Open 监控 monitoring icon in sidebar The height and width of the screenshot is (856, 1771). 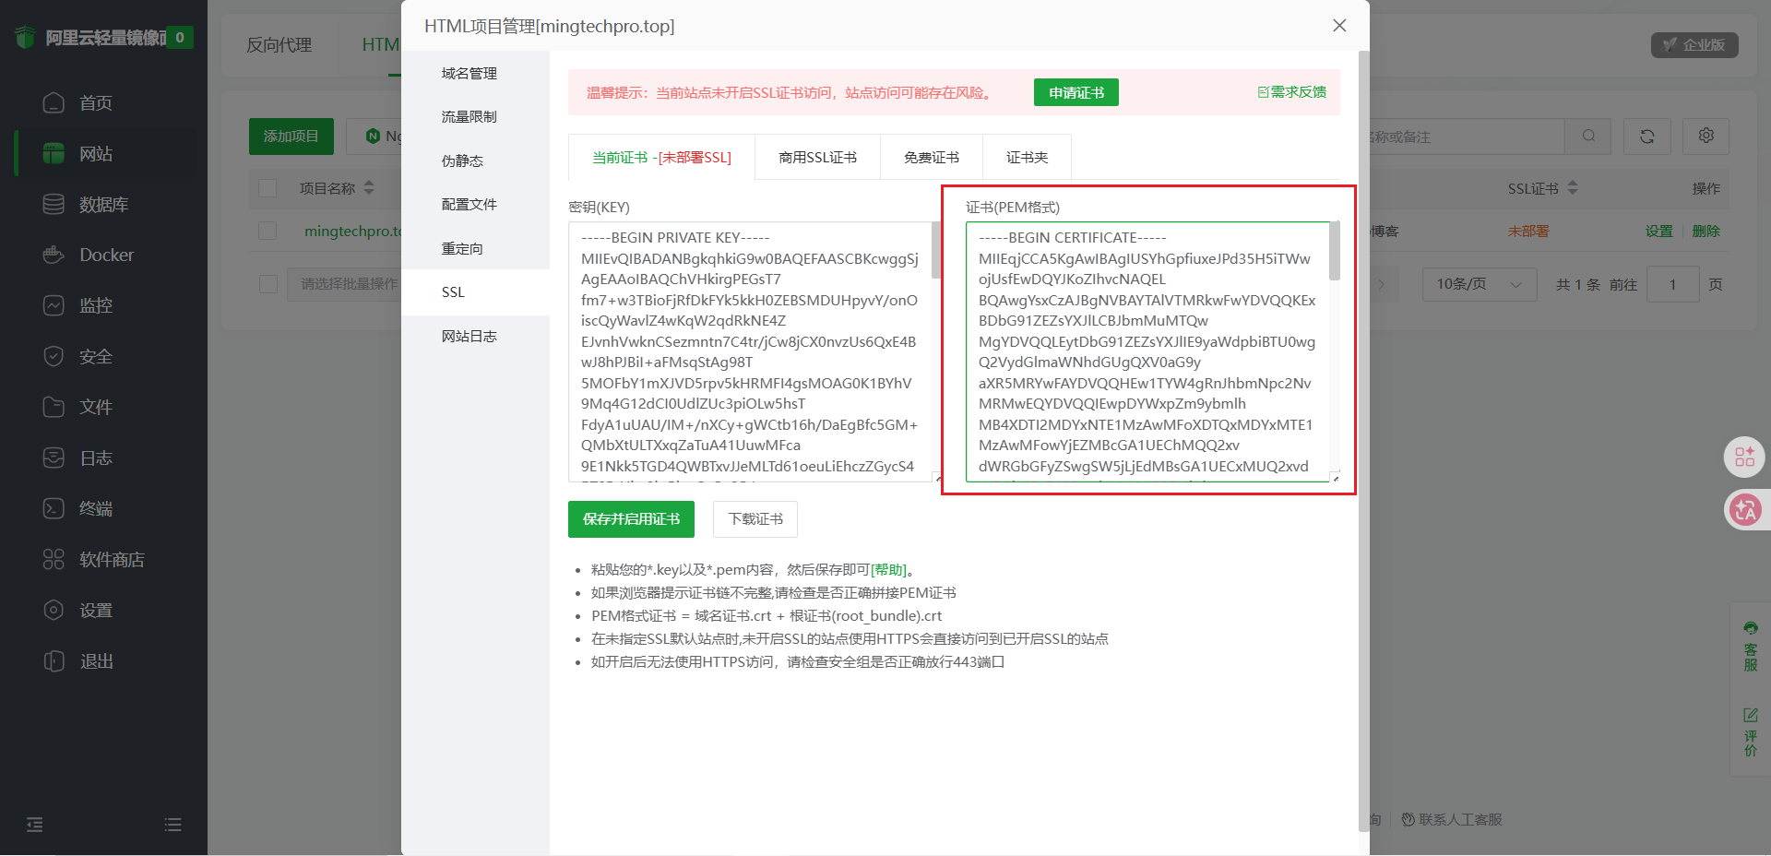pos(53,305)
